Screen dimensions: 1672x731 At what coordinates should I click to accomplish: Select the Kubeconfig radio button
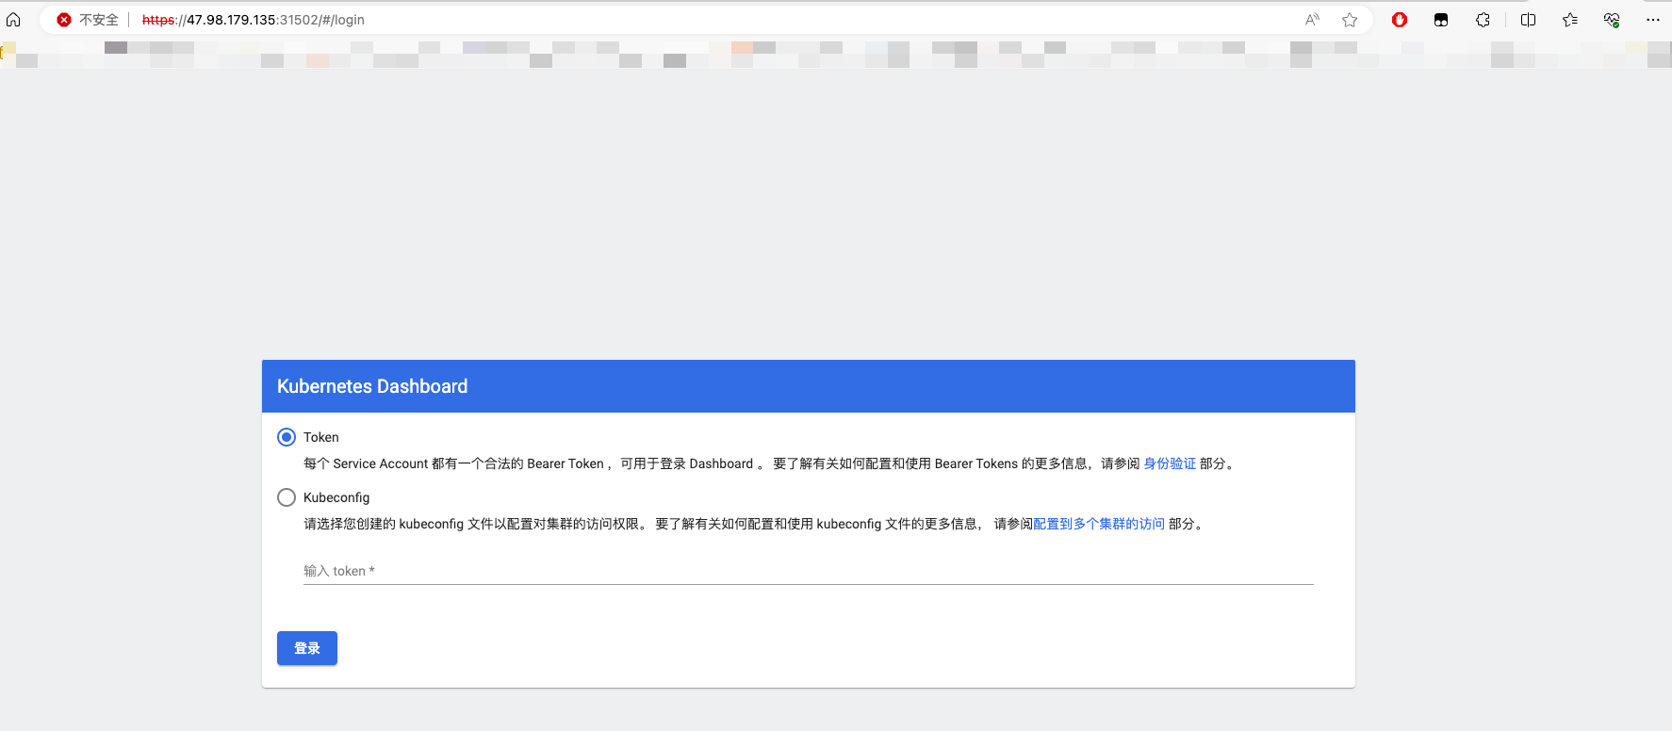coord(287,497)
